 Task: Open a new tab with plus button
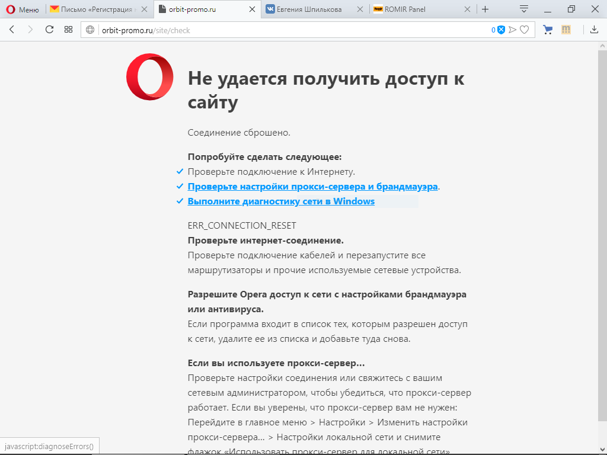(485, 9)
